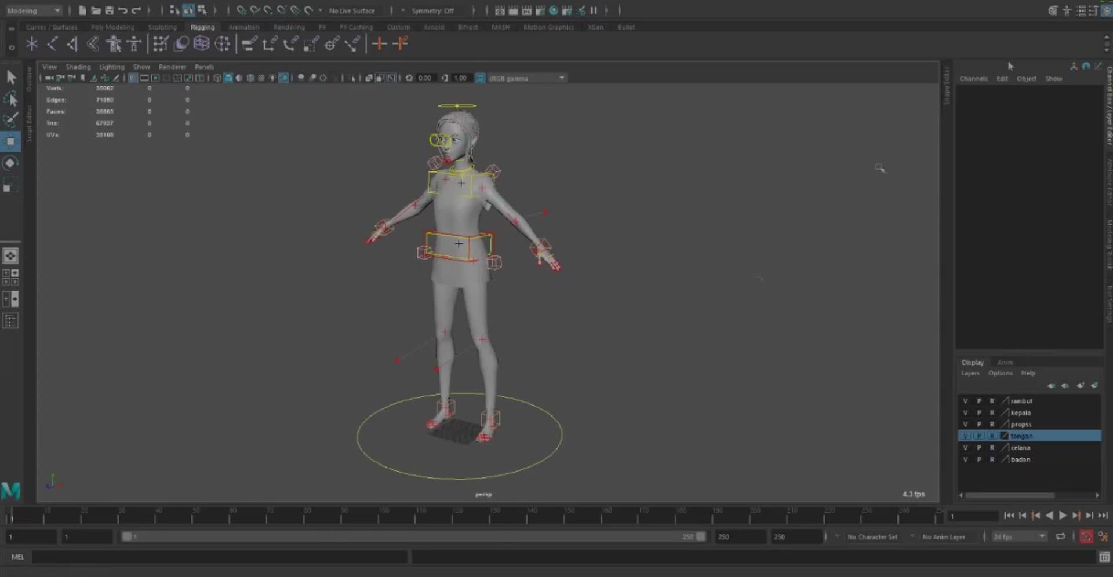This screenshot has width=1113, height=577.
Task: Open the viewport Lighting menu
Action: coord(111,67)
